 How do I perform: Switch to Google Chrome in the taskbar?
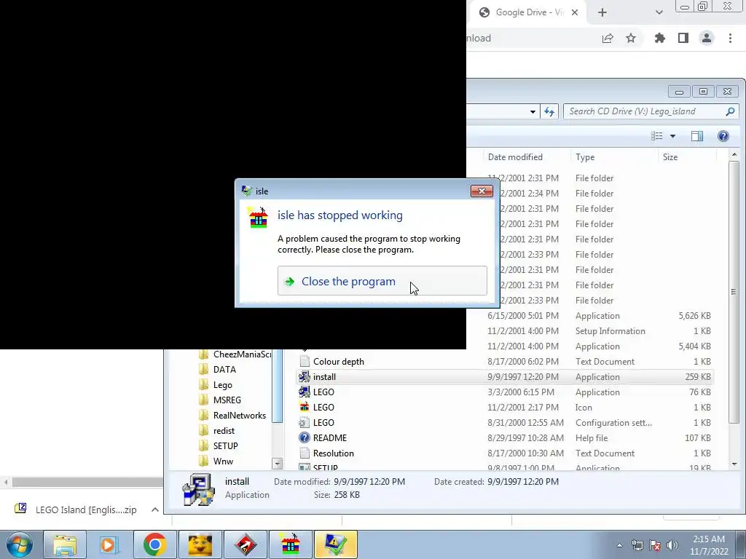pos(154,544)
